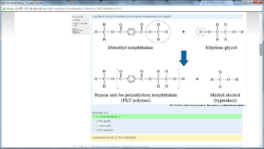Screen dimensions: 264x149
Task: Click the polymerization reaction figure image
Action: (x=168, y=63)
